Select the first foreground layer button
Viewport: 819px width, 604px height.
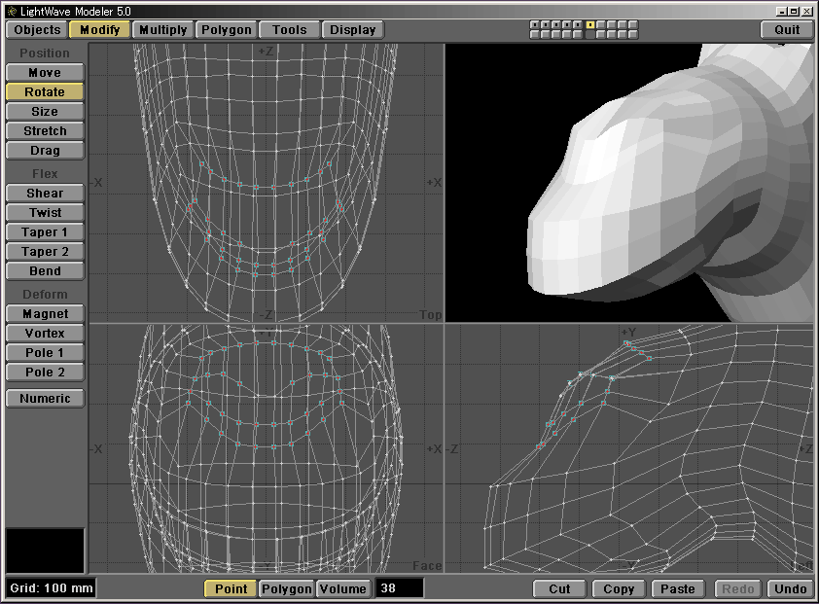pyautogui.click(x=535, y=24)
